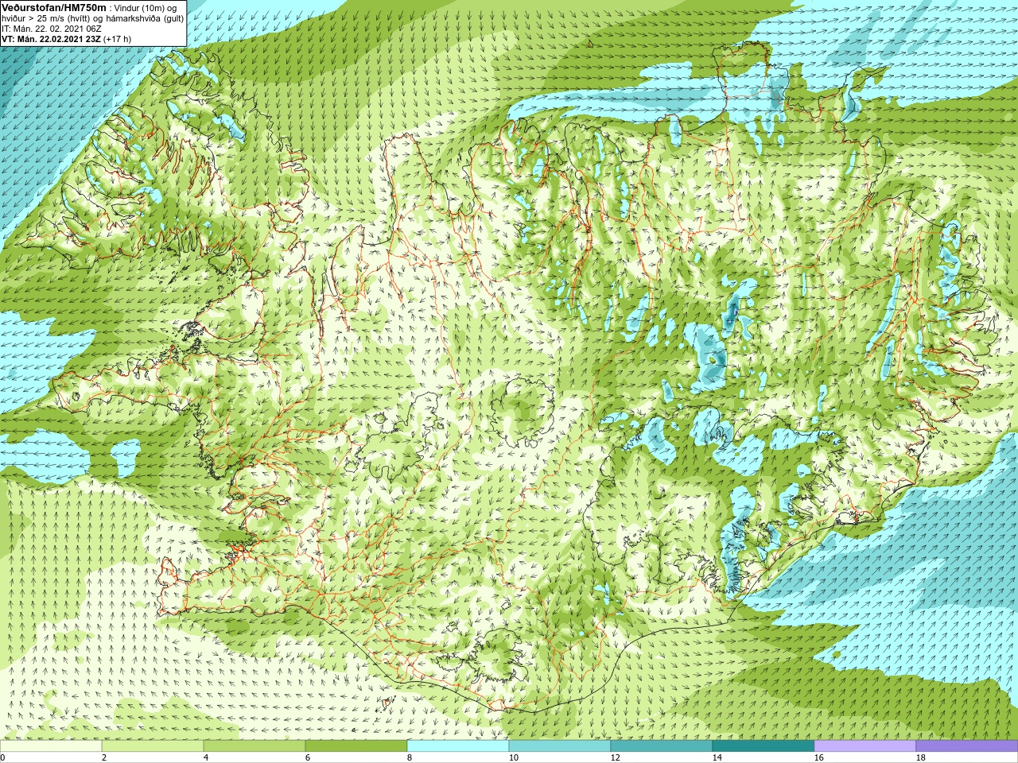Viewport: 1018px width, 763px height.
Task: Click the dark teal 14–16 m/s legend swatch
Action: coord(763,746)
